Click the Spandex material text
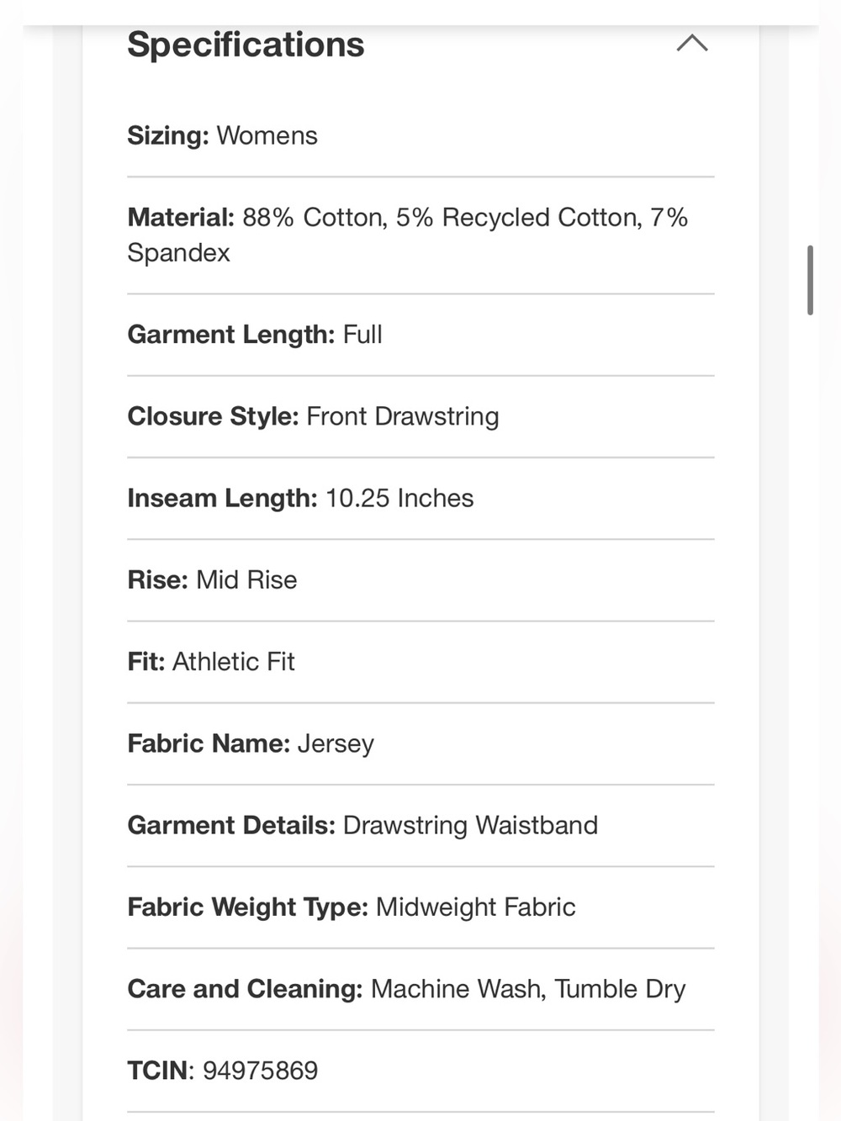Image resolution: width=841 pixels, height=1121 pixels. [178, 253]
